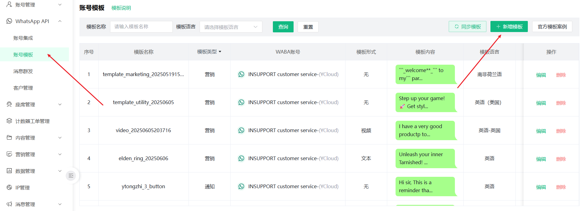Image resolution: width=585 pixels, height=211 pixels.
Task: Open 官方模板案例 button
Action: click(x=552, y=27)
